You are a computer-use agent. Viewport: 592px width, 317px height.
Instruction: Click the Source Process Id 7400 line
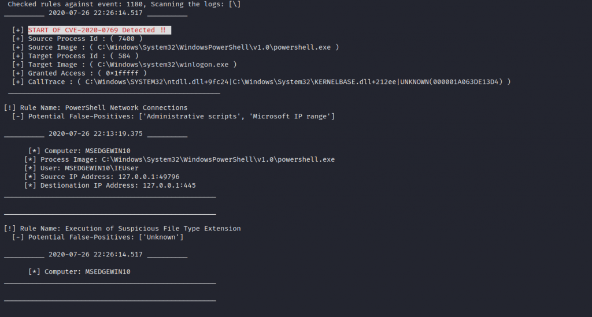(x=77, y=38)
